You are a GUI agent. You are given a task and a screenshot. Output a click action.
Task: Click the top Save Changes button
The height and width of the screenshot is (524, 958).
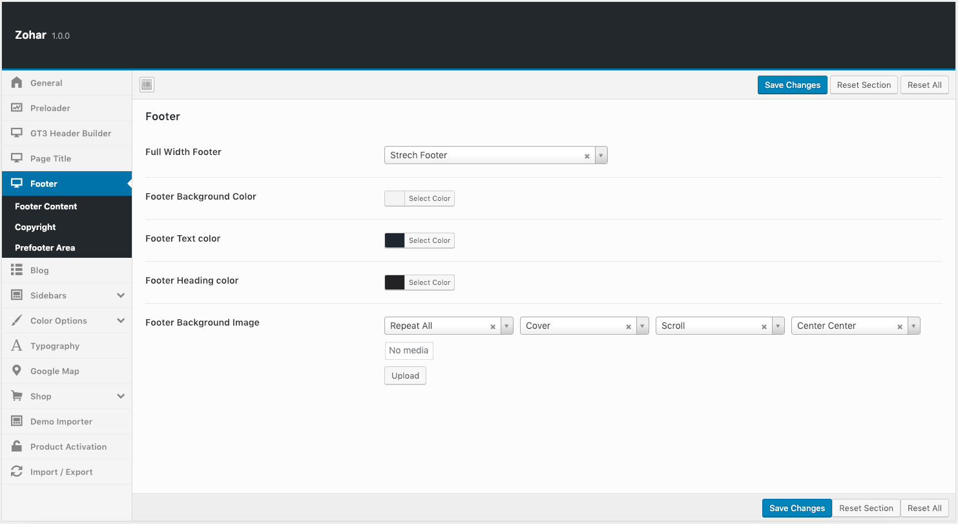point(792,85)
